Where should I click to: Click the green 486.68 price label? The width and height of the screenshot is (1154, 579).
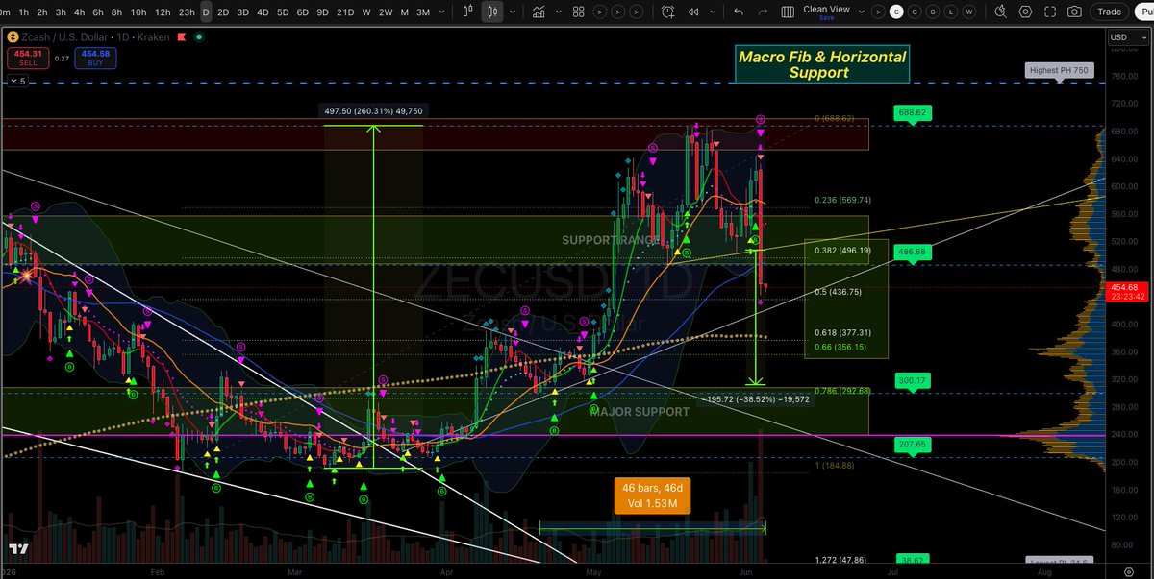(912, 252)
